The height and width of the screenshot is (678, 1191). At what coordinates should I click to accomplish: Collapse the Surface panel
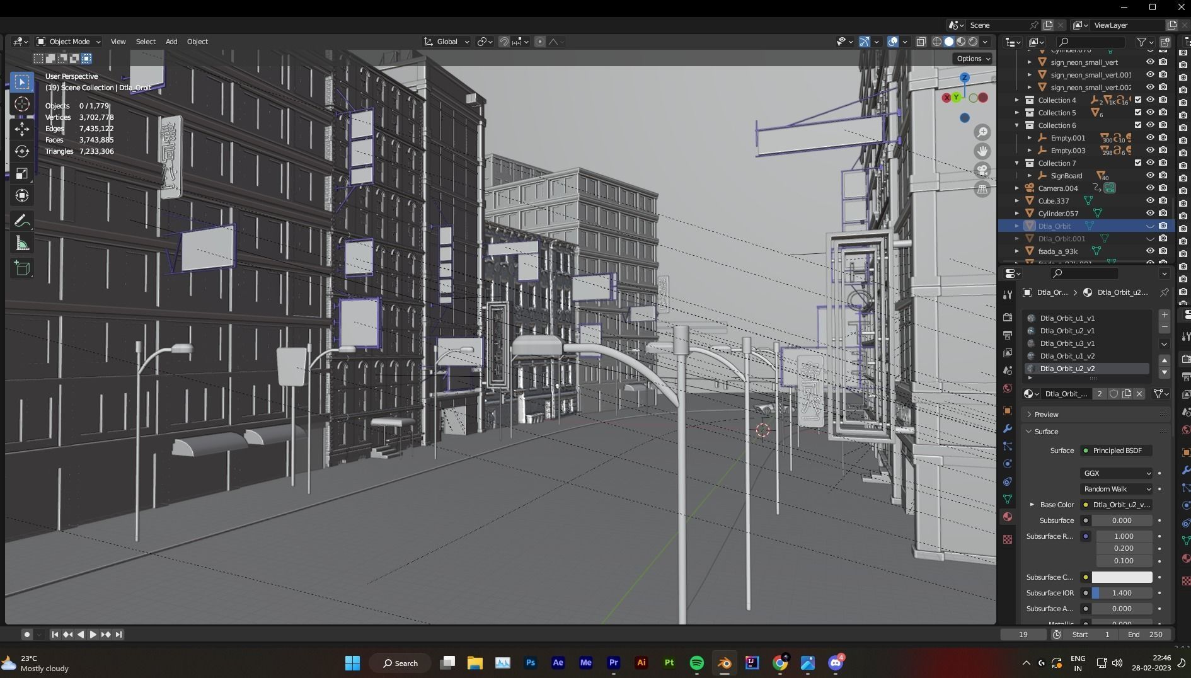click(1095, 432)
